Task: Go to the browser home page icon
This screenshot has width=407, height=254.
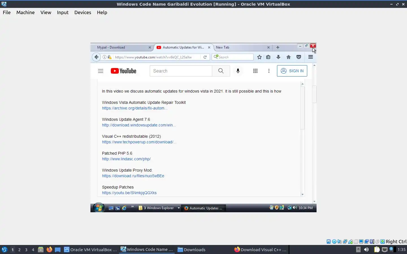Action: tap(289, 57)
